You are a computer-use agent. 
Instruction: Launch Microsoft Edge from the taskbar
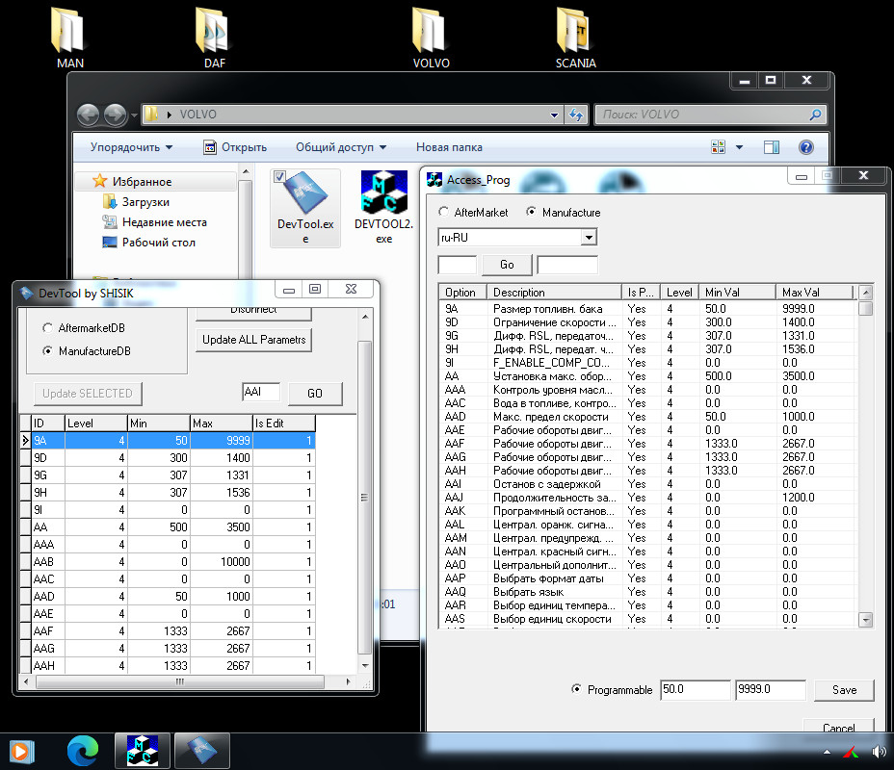[83, 750]
